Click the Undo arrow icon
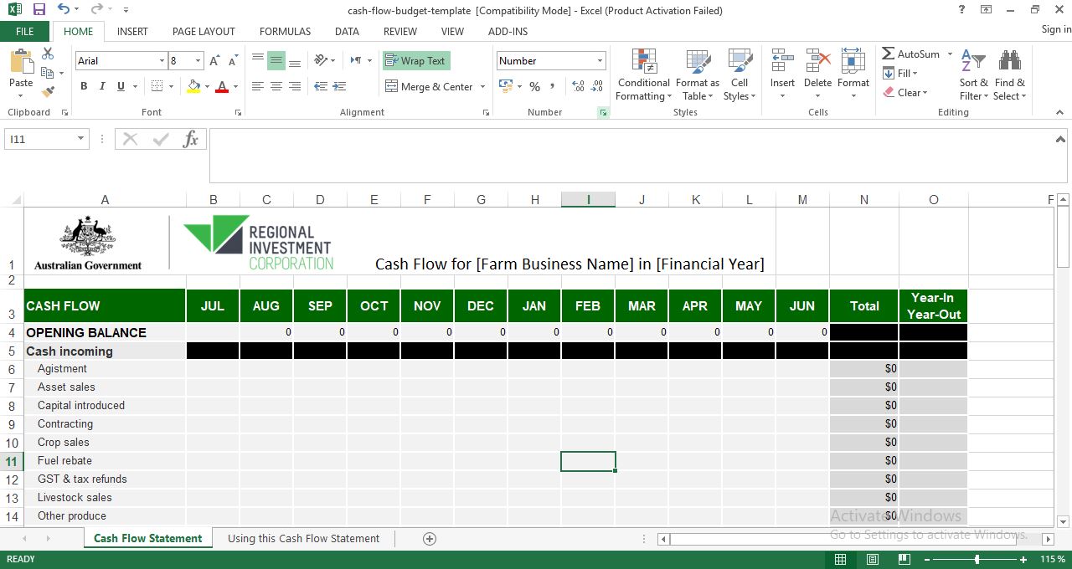1072x569 pixels. 64,10
